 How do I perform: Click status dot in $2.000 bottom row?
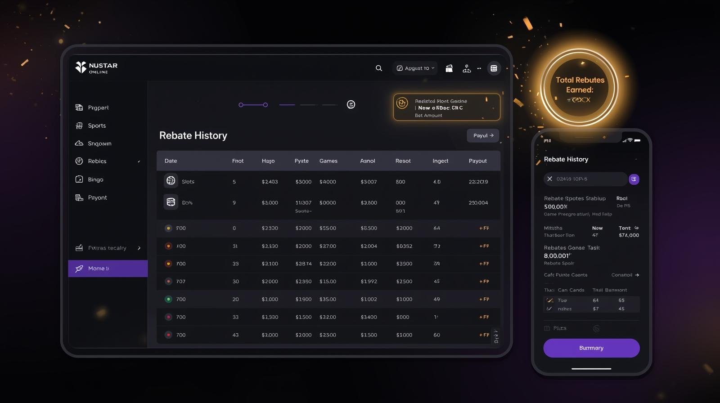(x=168, y=335)
